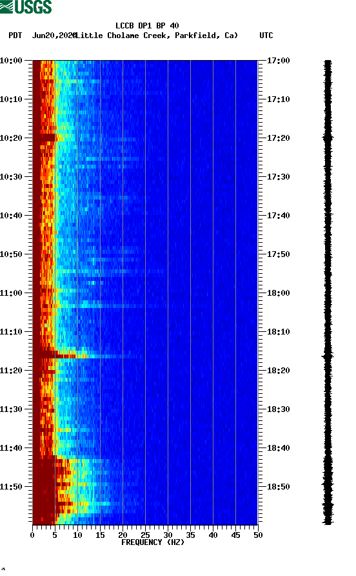Click the 40 Hz frequency axis label

(213, 535)
